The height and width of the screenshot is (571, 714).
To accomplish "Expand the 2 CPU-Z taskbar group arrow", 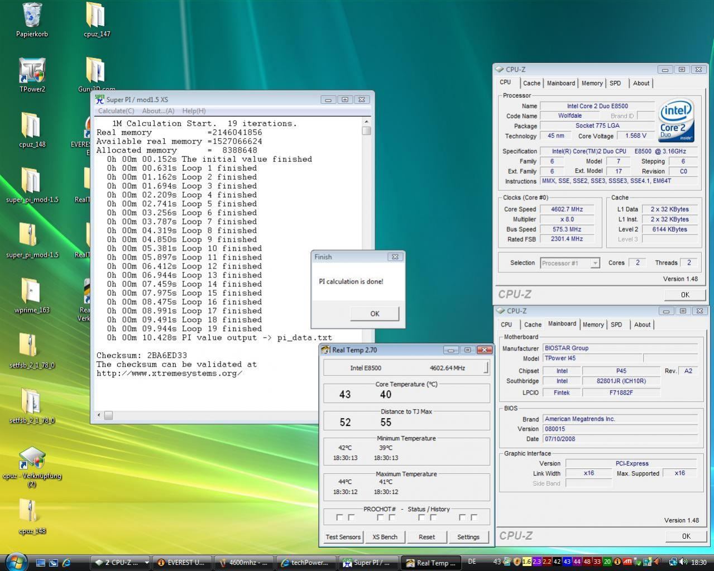I will click(147, 563).
